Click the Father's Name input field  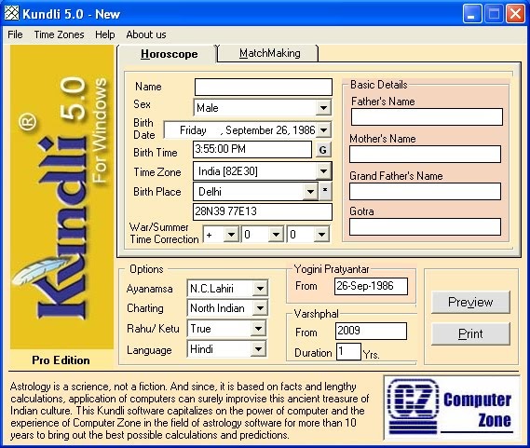coord(427,117)
